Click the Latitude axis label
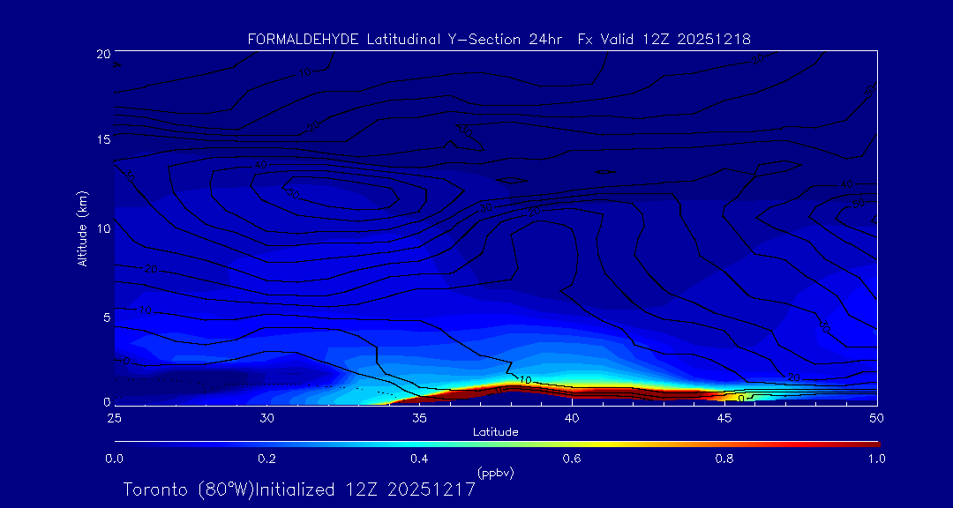 pos(495,431)
